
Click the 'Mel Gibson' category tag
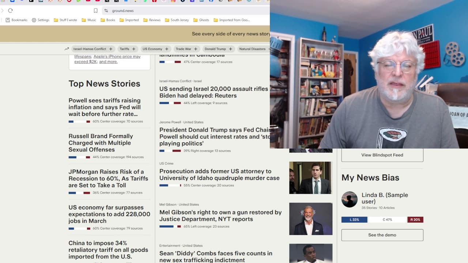(168, 205)
